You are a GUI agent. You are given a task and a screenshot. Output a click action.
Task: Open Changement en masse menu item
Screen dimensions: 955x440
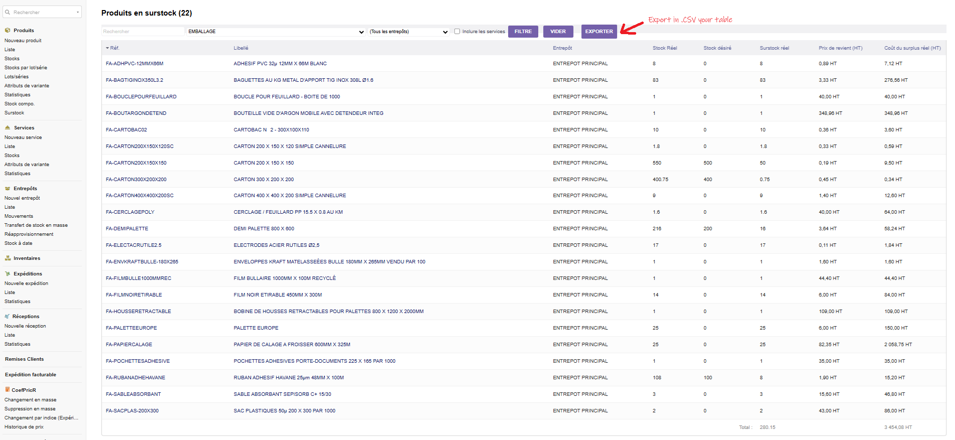point(30,400)
